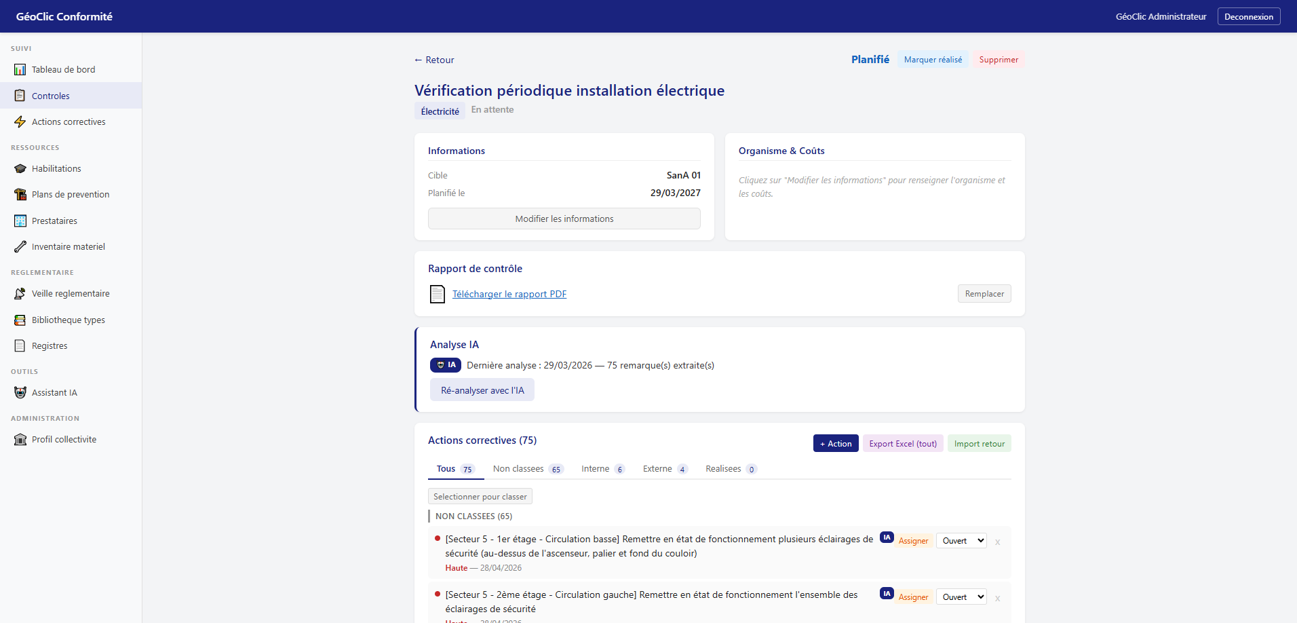Image resolution: width=1297 pixels, height=623 pixels.
Task: Click the PDF document icon in Rapport de contrôle
Action: point(438,294)
